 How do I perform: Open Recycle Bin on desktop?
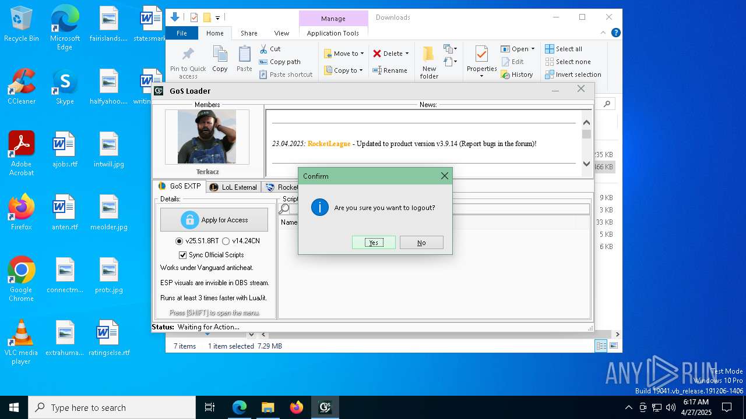click(22, 24)
